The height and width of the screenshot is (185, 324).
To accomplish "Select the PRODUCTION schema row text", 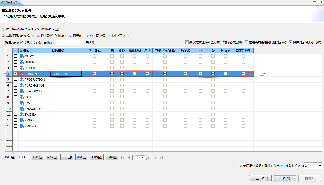I will [x=35, y=79].
